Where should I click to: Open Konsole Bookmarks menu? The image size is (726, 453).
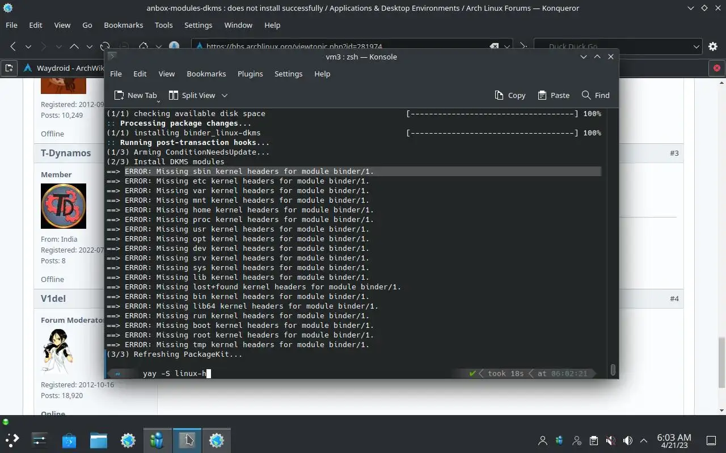click(x=206, y=74)
